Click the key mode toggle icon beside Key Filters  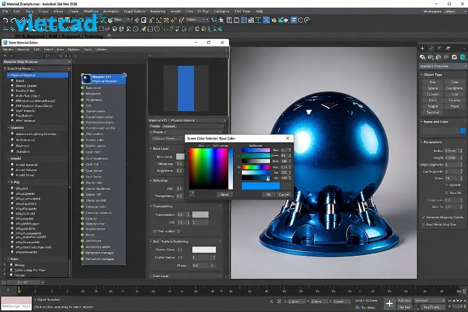(x=417, y=307)
